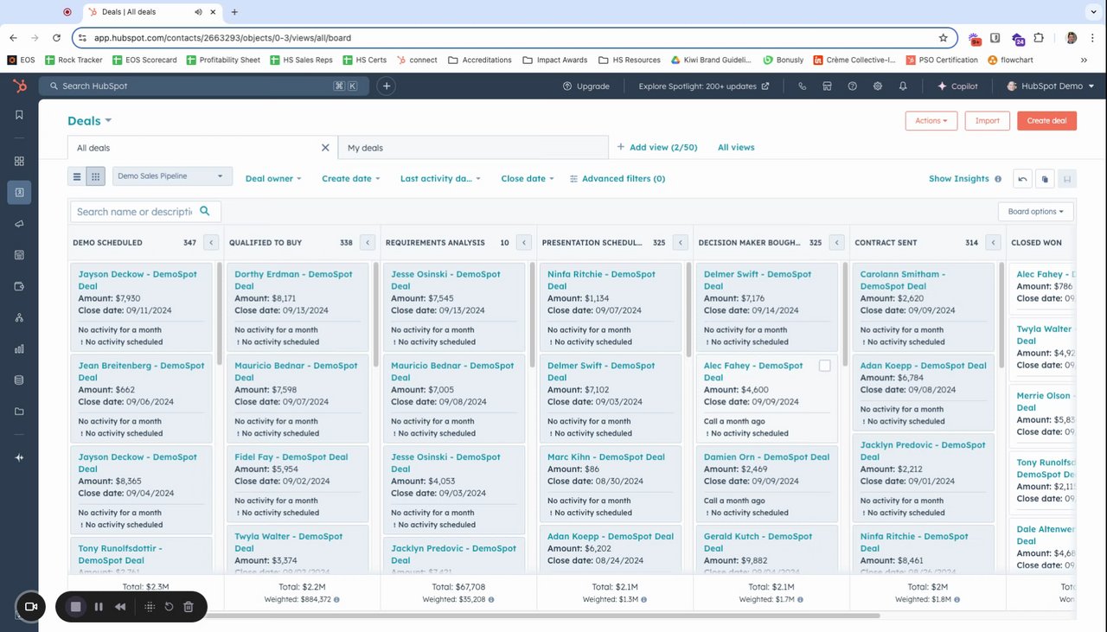Viewport: 1107px width, 632px height.
Task: Open the Workspaces grid sidebar icon
Action: (x=19, y=161)
